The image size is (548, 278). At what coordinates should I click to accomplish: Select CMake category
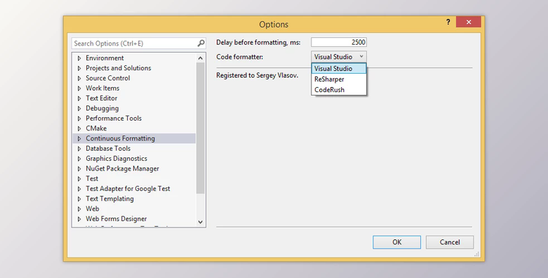(x=96, y=129)
